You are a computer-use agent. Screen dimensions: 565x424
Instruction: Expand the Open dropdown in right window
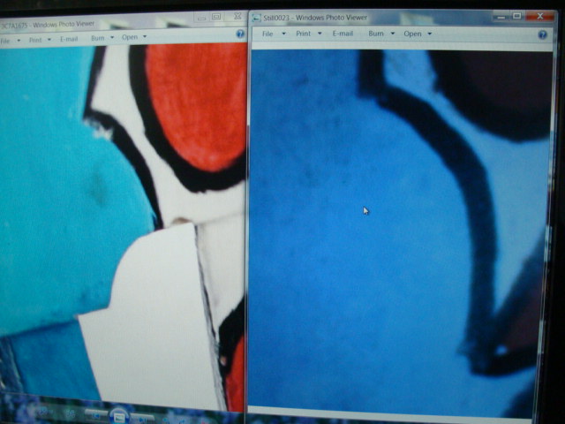tap(417, 33)
